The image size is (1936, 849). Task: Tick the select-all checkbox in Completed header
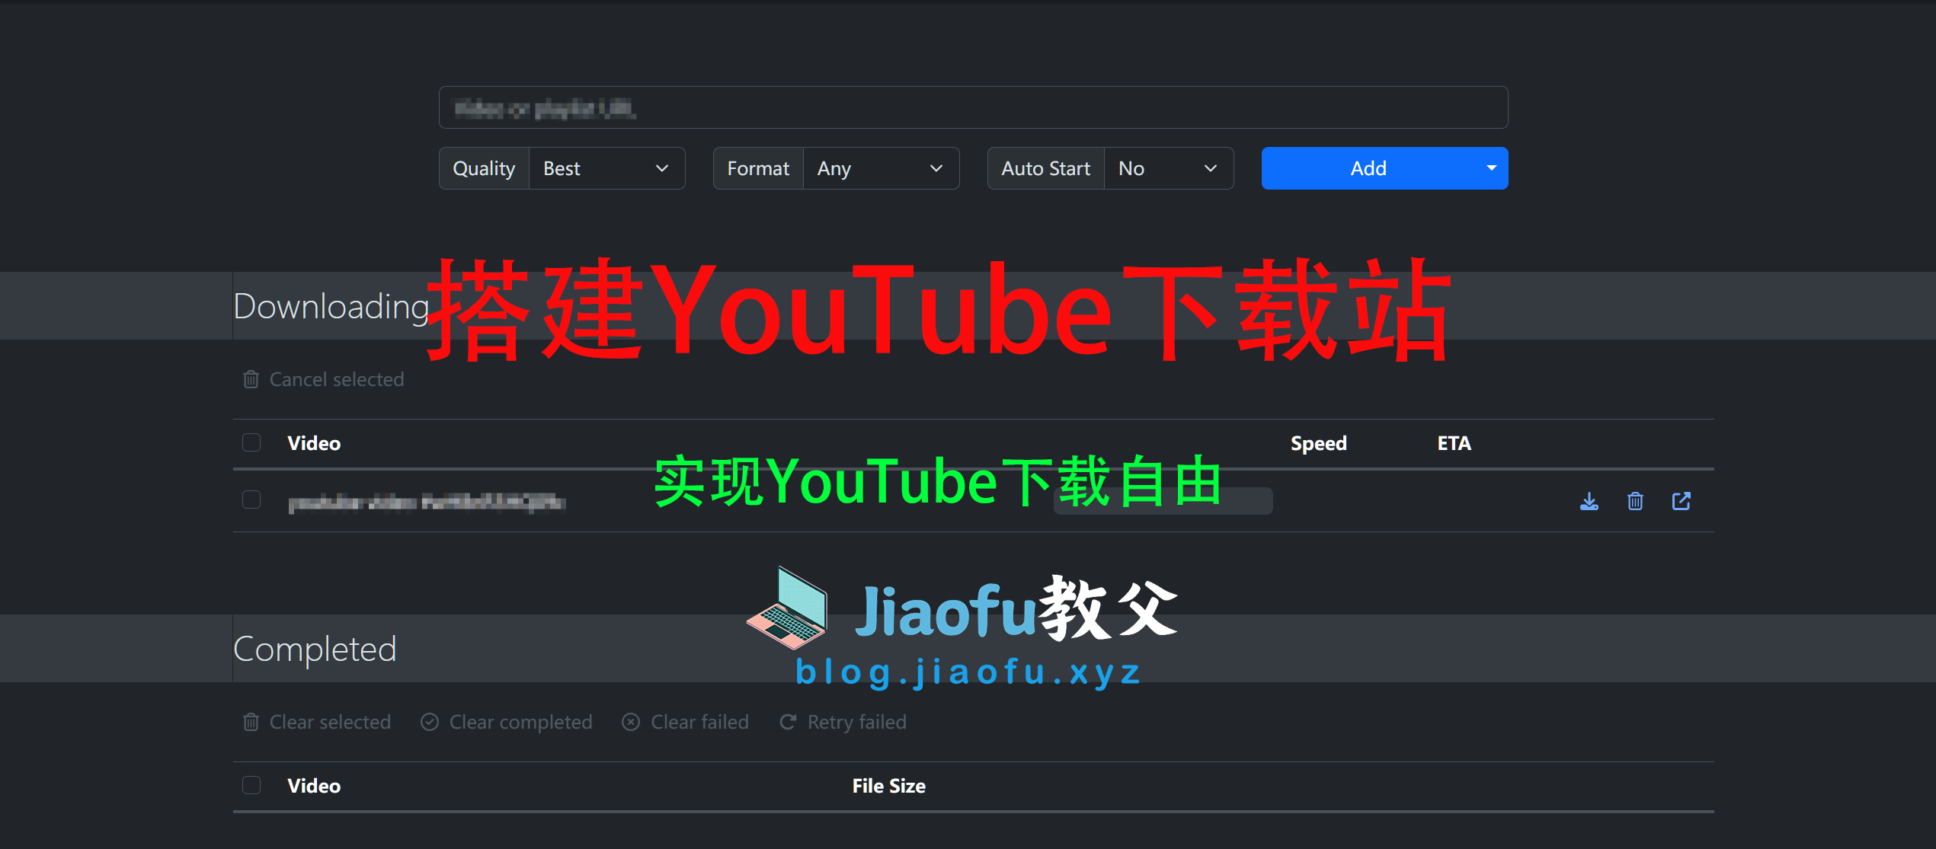click(x=251, y=785)
